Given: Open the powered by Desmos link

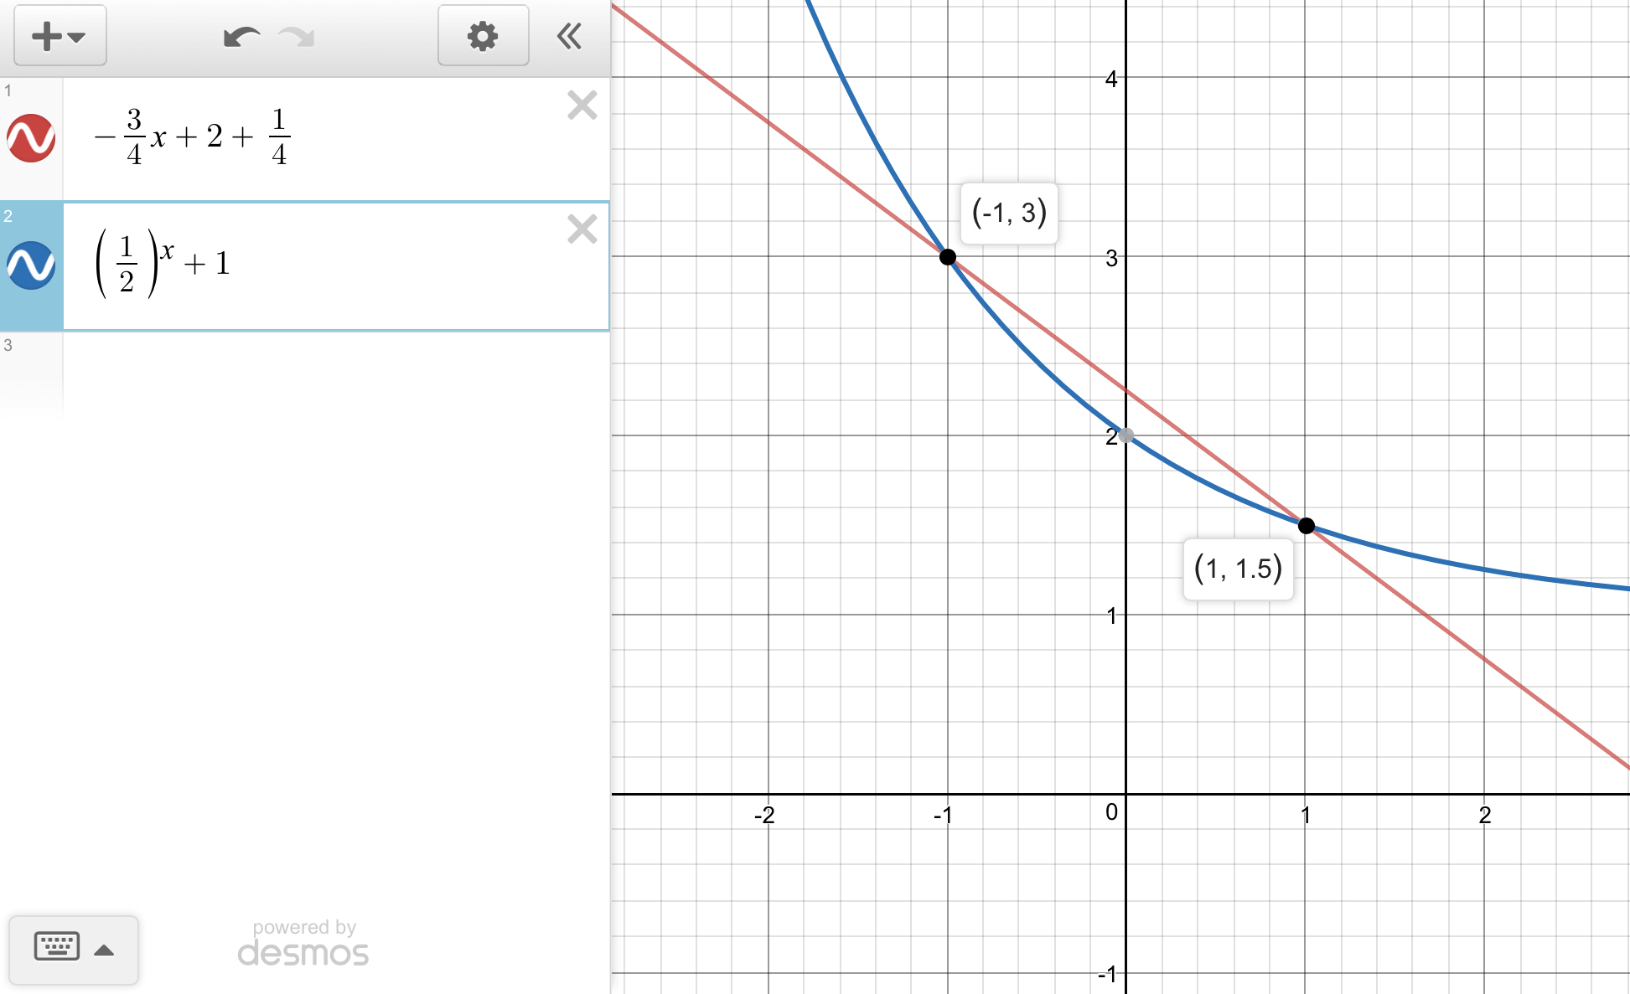Looking at the screenshot, I should pyautogui.click(x=303, y=943).
